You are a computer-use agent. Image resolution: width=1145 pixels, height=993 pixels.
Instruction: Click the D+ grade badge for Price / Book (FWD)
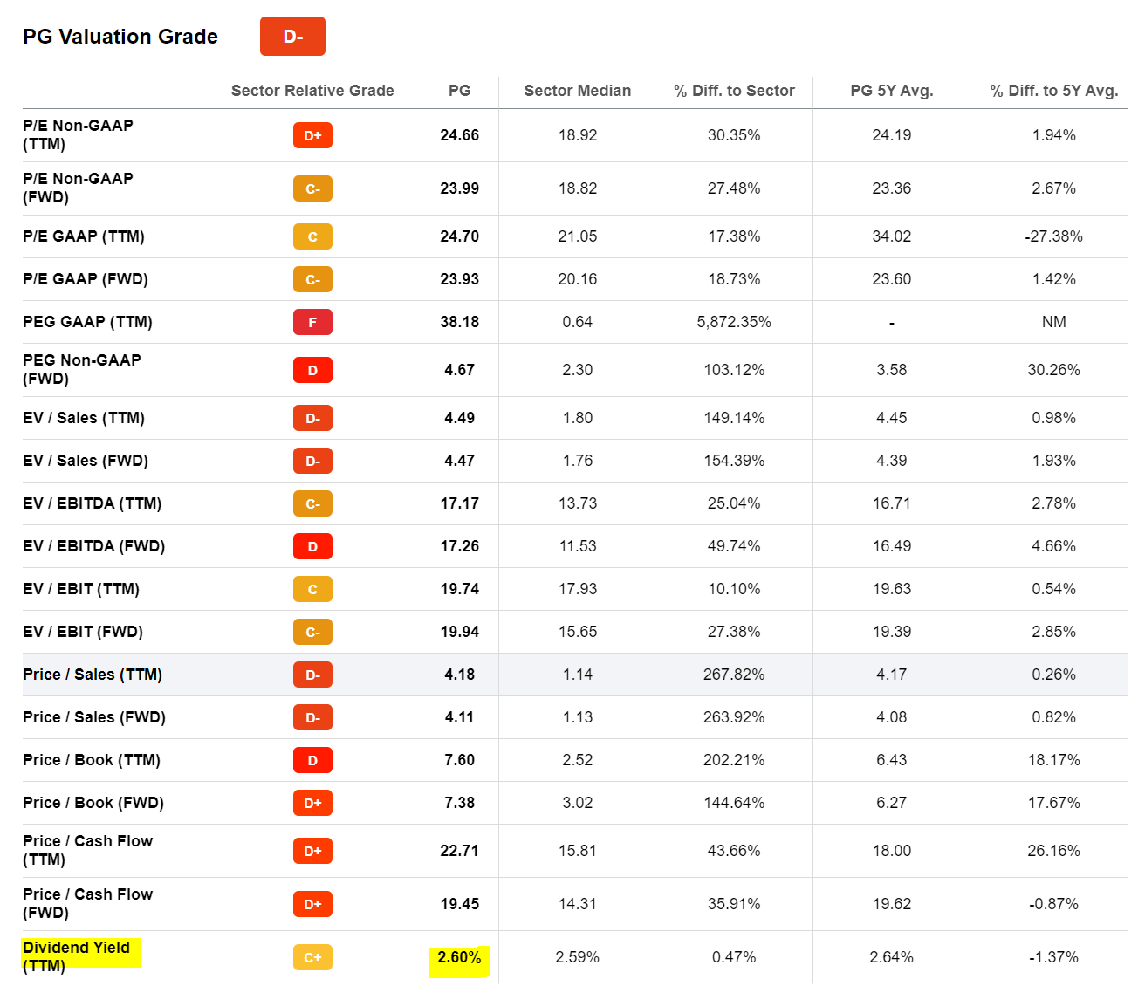312,803
